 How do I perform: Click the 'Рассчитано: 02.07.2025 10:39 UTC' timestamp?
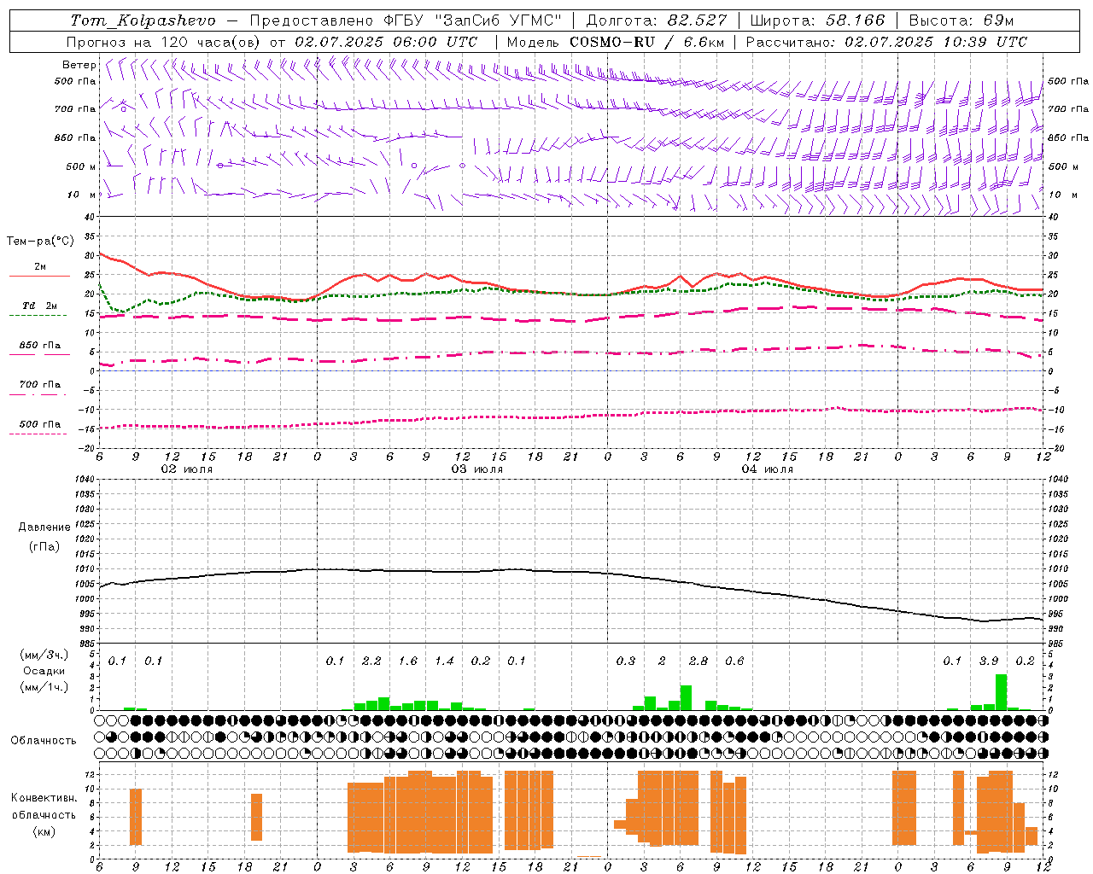(886, 42)
